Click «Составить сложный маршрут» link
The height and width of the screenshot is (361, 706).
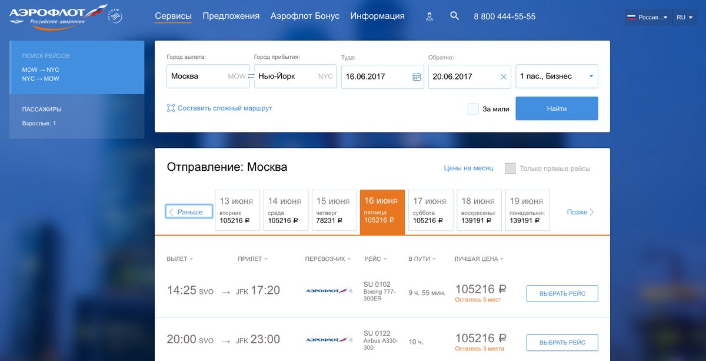[219, 108]
